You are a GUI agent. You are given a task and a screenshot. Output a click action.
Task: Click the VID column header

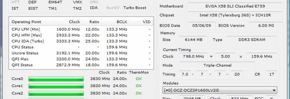(141, 22)
